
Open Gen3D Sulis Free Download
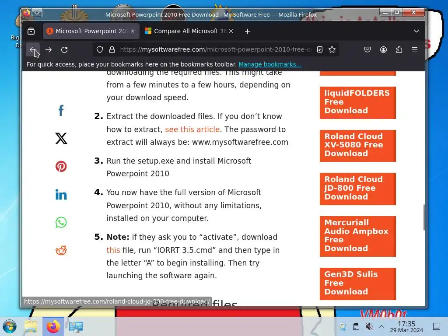358,283
